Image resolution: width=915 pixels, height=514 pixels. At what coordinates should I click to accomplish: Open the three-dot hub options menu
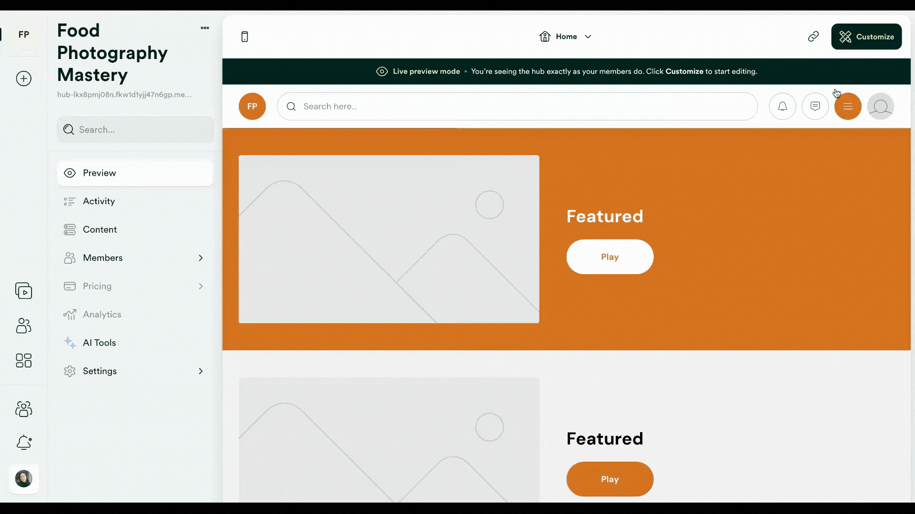pyautogui.click(x=205, y=28)
